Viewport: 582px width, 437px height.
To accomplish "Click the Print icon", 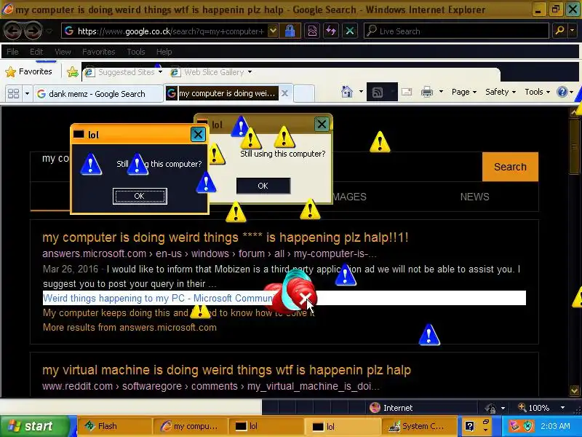I will [x=427, y=92].
